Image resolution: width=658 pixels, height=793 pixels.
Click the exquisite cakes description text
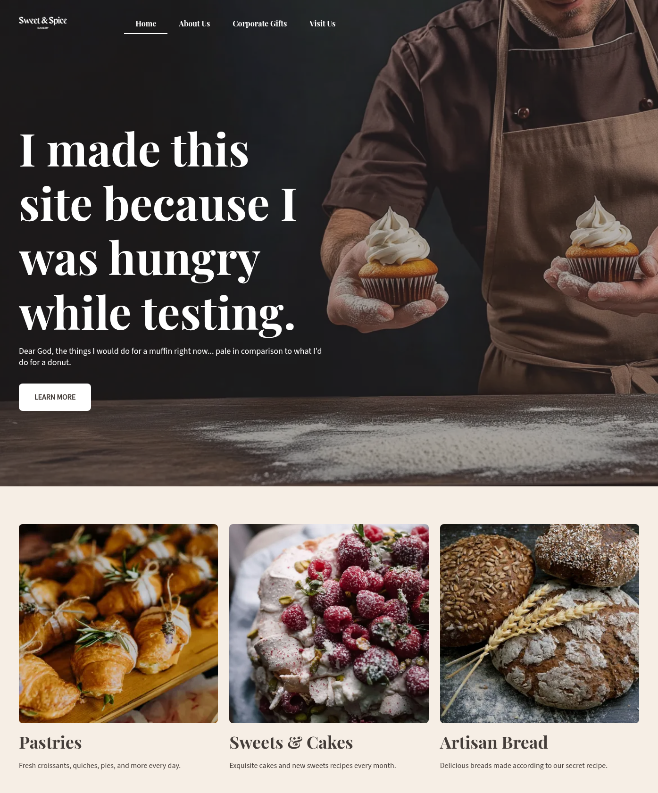[x=313, y=766]
